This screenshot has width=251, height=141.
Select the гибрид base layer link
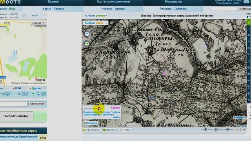click(116, 112)
